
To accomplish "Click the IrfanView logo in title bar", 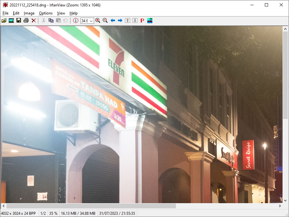I will pyautogui.click(x=5, y=5).
